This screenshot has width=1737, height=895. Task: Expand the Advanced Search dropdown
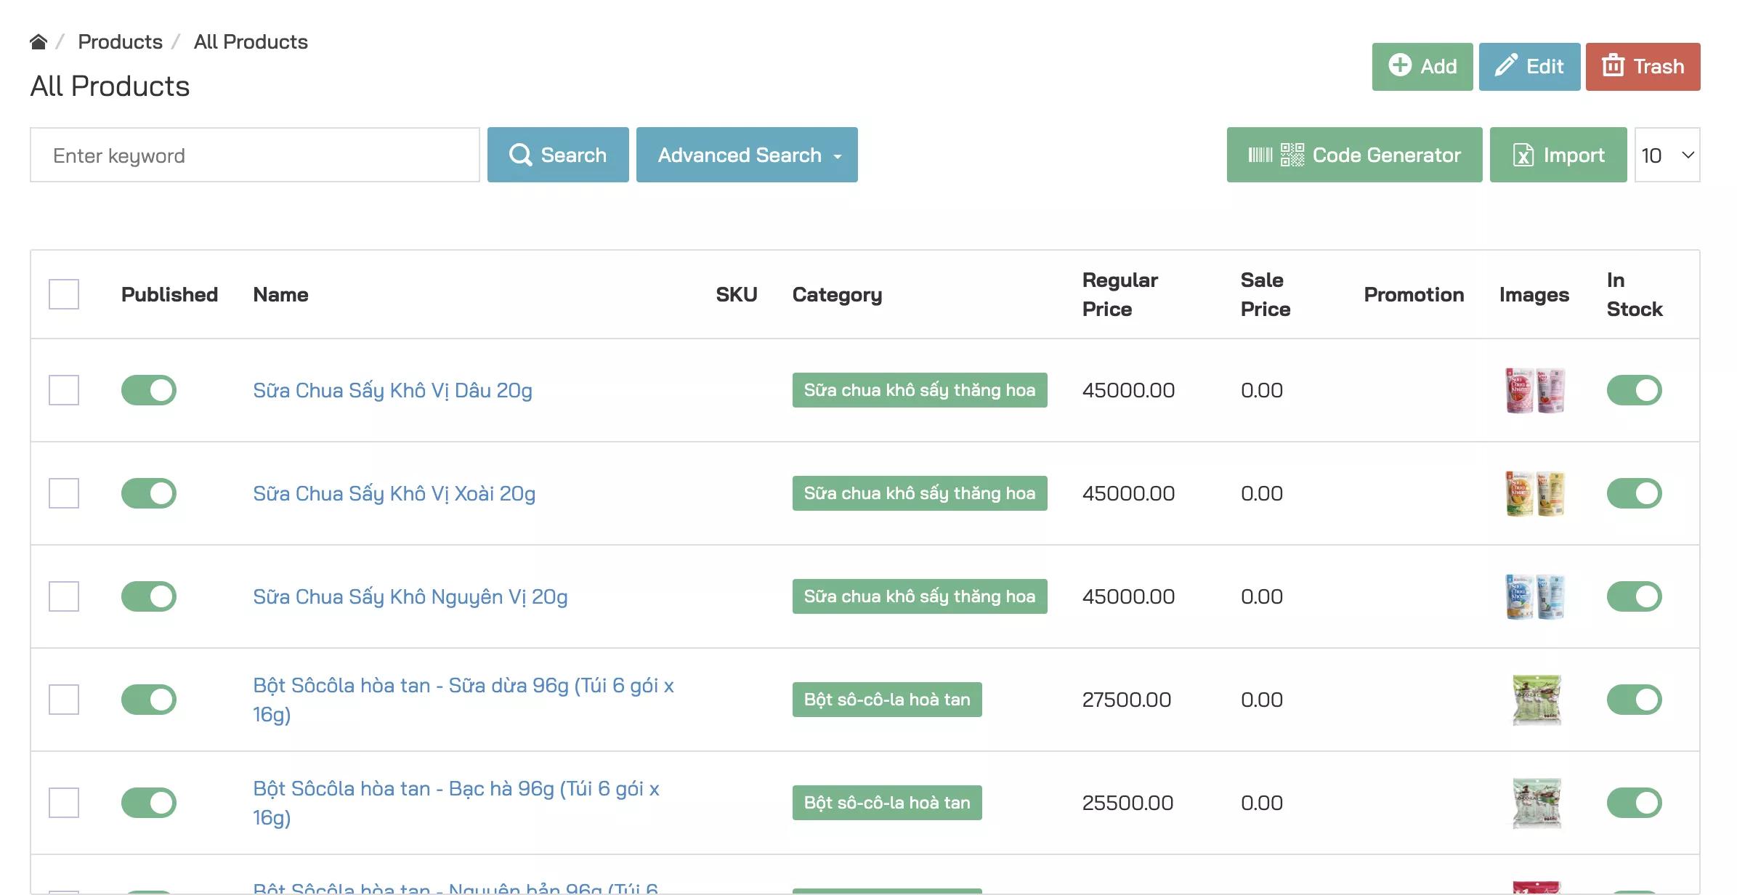[746, 155]
